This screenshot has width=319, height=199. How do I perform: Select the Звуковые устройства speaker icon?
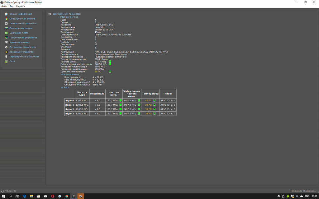[6, 52]
